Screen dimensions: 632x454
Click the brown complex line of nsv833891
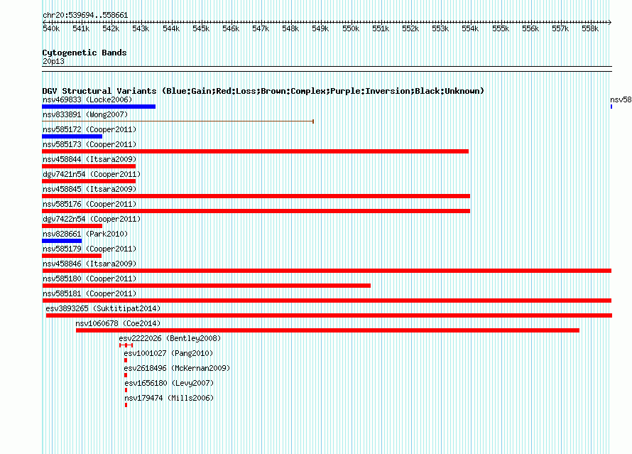(x=178, y=121)
